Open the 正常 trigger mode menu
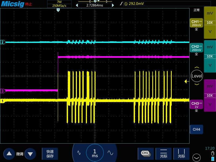 click(197, 10)
